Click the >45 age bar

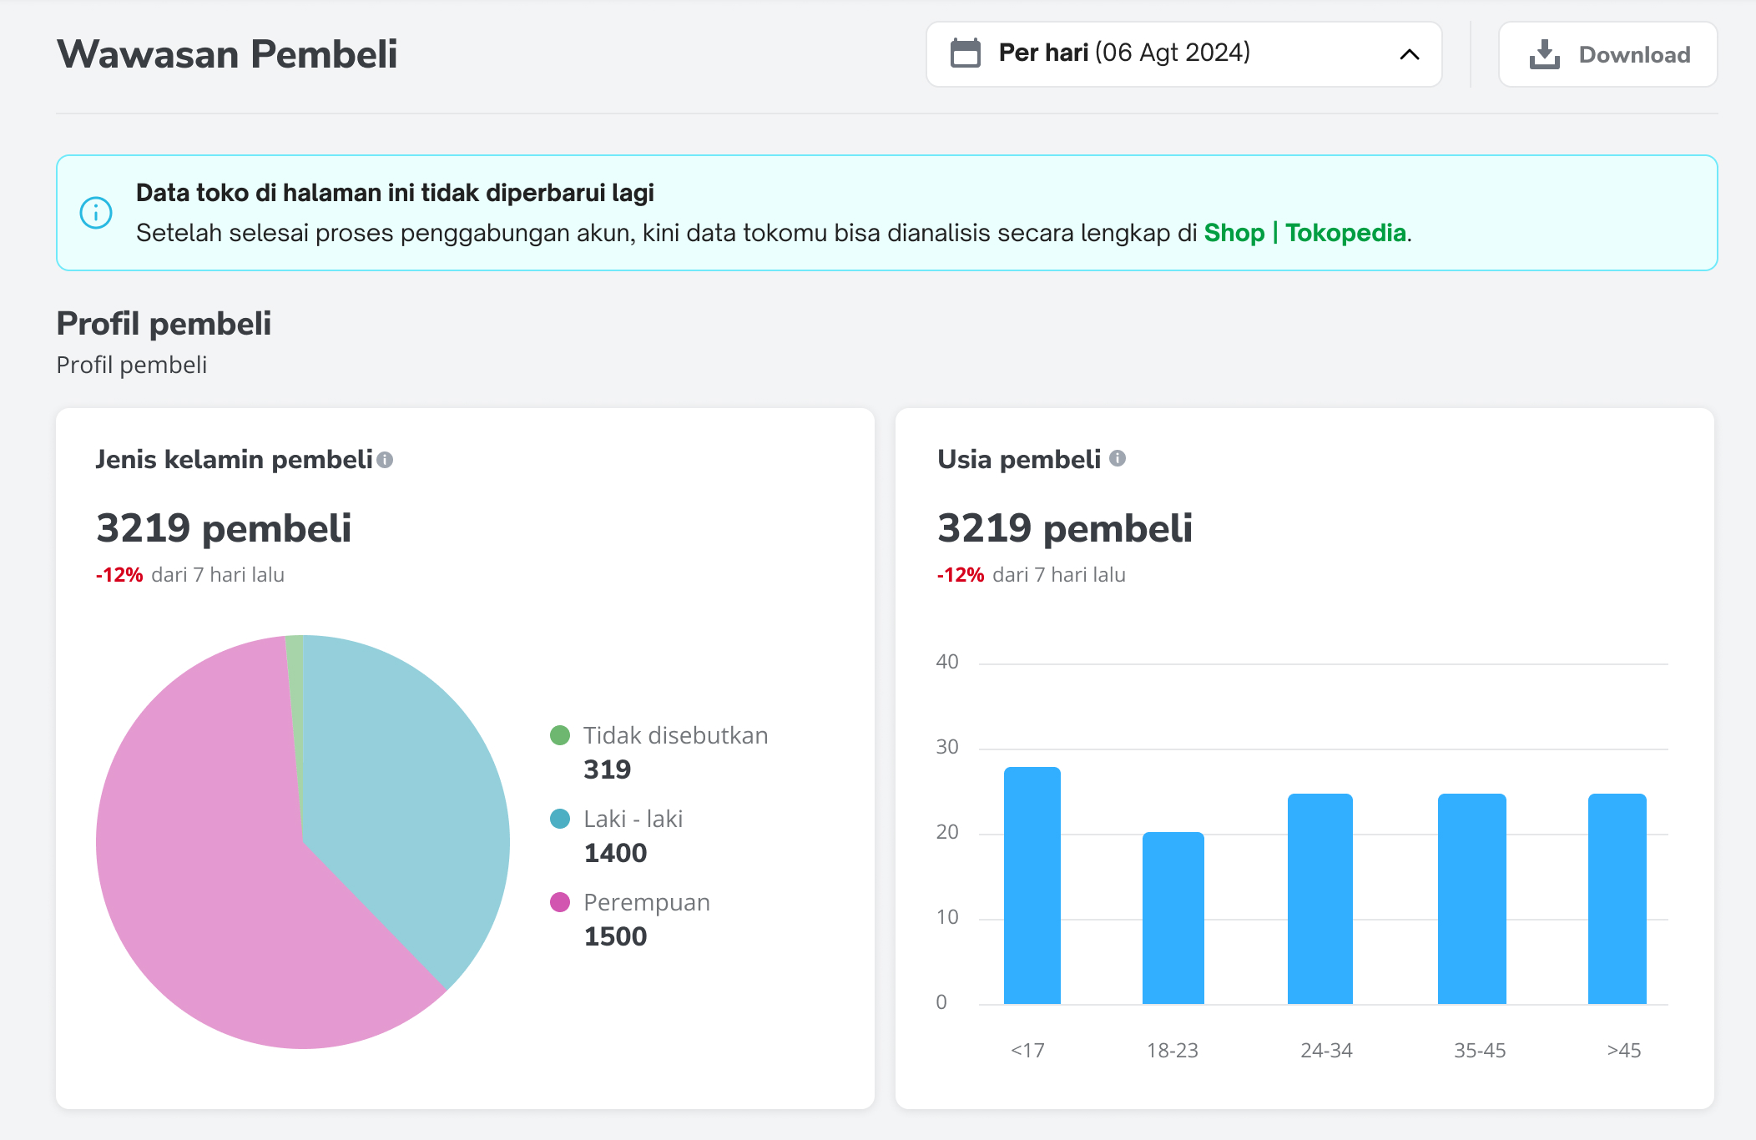pos(1617,898)
